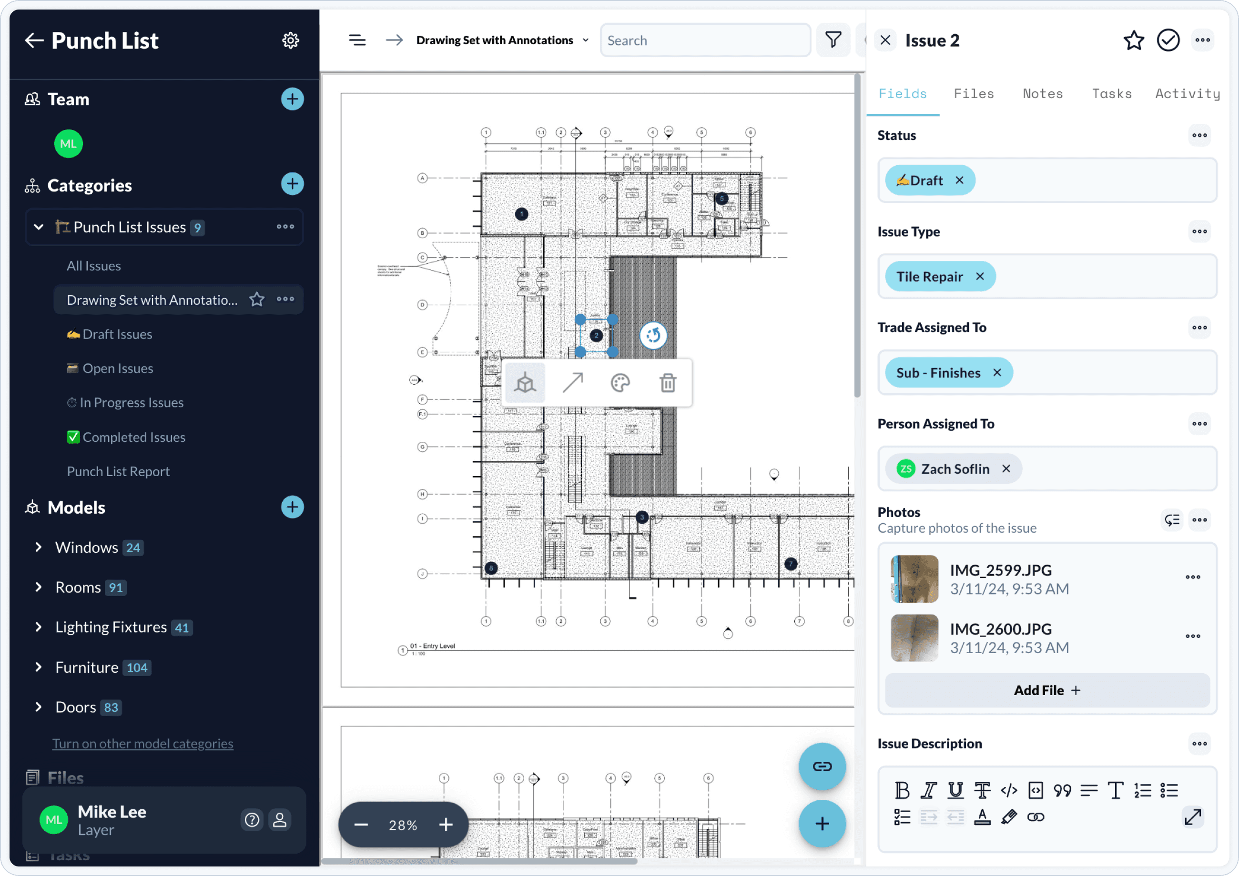This screenshot has height=876, width=1239.
Task: Expand the Rooms model category
Action: [x=38, y=587]
